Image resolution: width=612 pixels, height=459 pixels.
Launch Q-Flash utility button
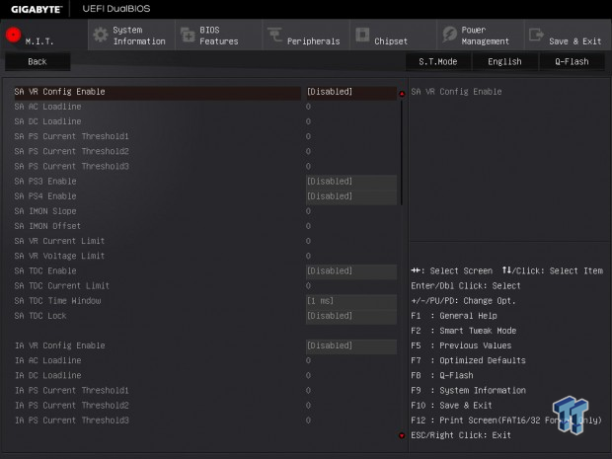click(572, 61)
